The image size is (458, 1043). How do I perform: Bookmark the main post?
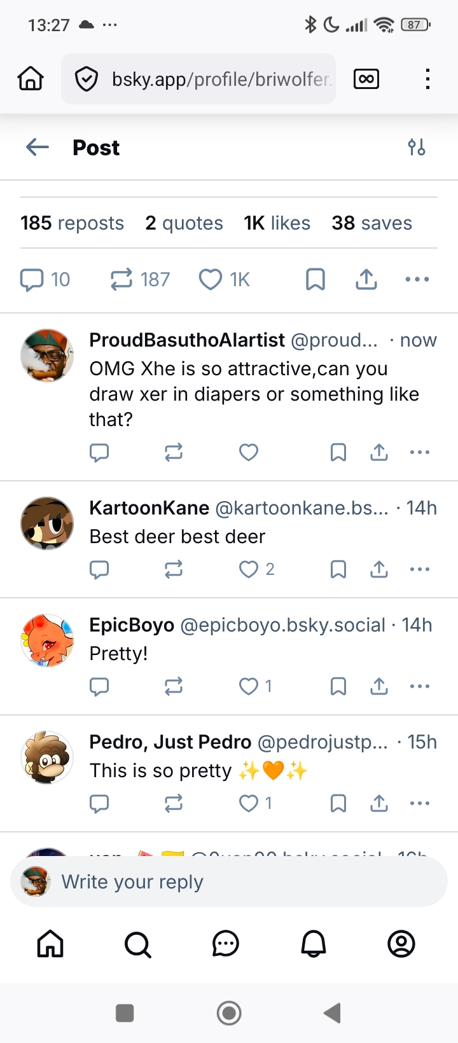point(316,279)
